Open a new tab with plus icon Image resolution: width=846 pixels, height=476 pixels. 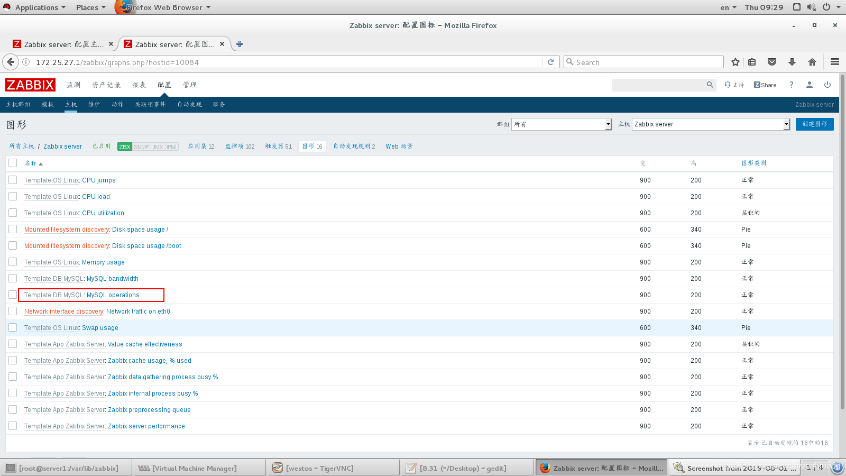[x=240, y=44]
